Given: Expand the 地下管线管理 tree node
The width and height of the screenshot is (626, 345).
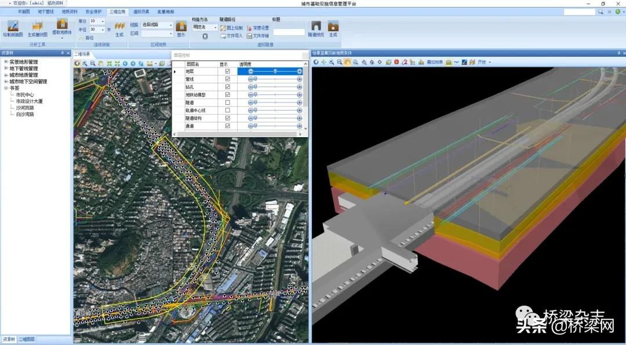Looking at the screenshot, I should (6, 68).
